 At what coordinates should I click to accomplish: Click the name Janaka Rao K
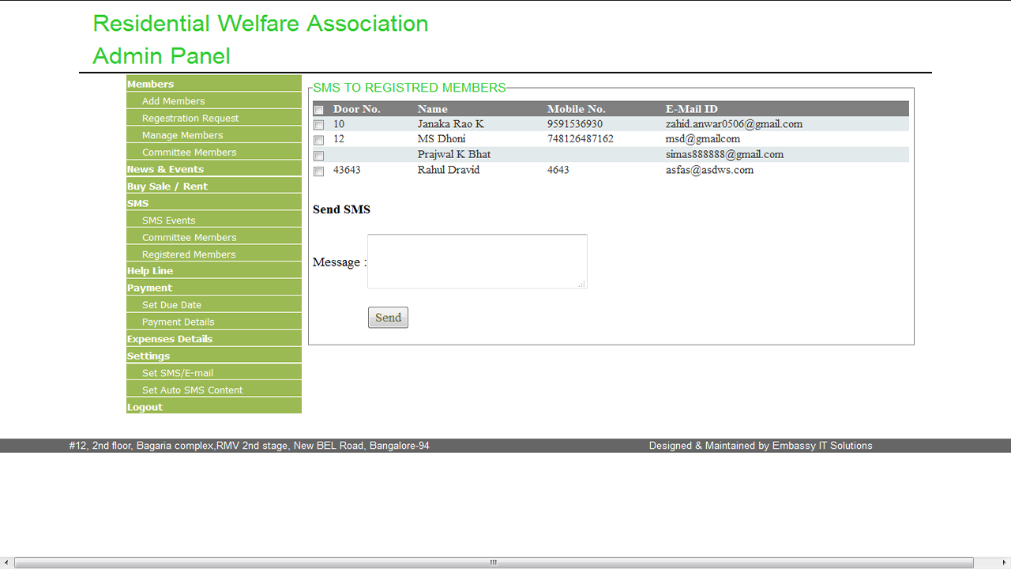point(451,124)
